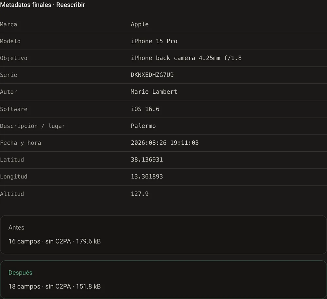
Task: Click the 'Metadatos finales · Reescribir' heading
Action: (x=43, y=5)
